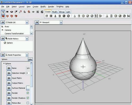Activate the Rotate tool ring icon
Image resolution: width=132 pixels, height=105 pixels.
click(12, 12)
